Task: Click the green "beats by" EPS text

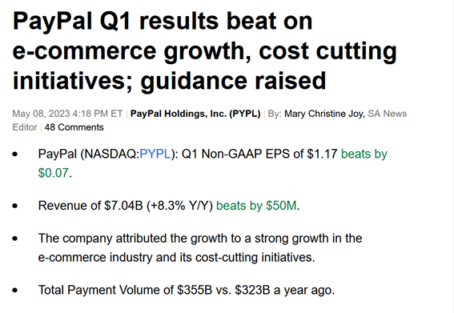Action: click(364, 154)
